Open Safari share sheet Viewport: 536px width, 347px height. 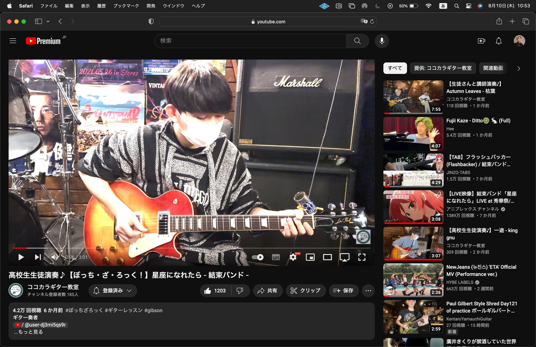tap(499, 21)
